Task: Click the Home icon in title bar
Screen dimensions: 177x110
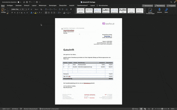Action: coord(24,2)
